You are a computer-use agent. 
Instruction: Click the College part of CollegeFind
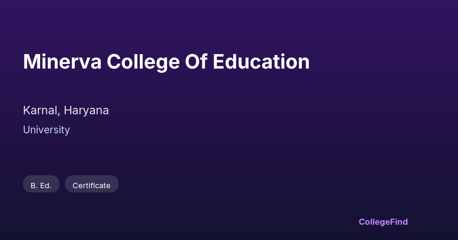pos(374,222)
